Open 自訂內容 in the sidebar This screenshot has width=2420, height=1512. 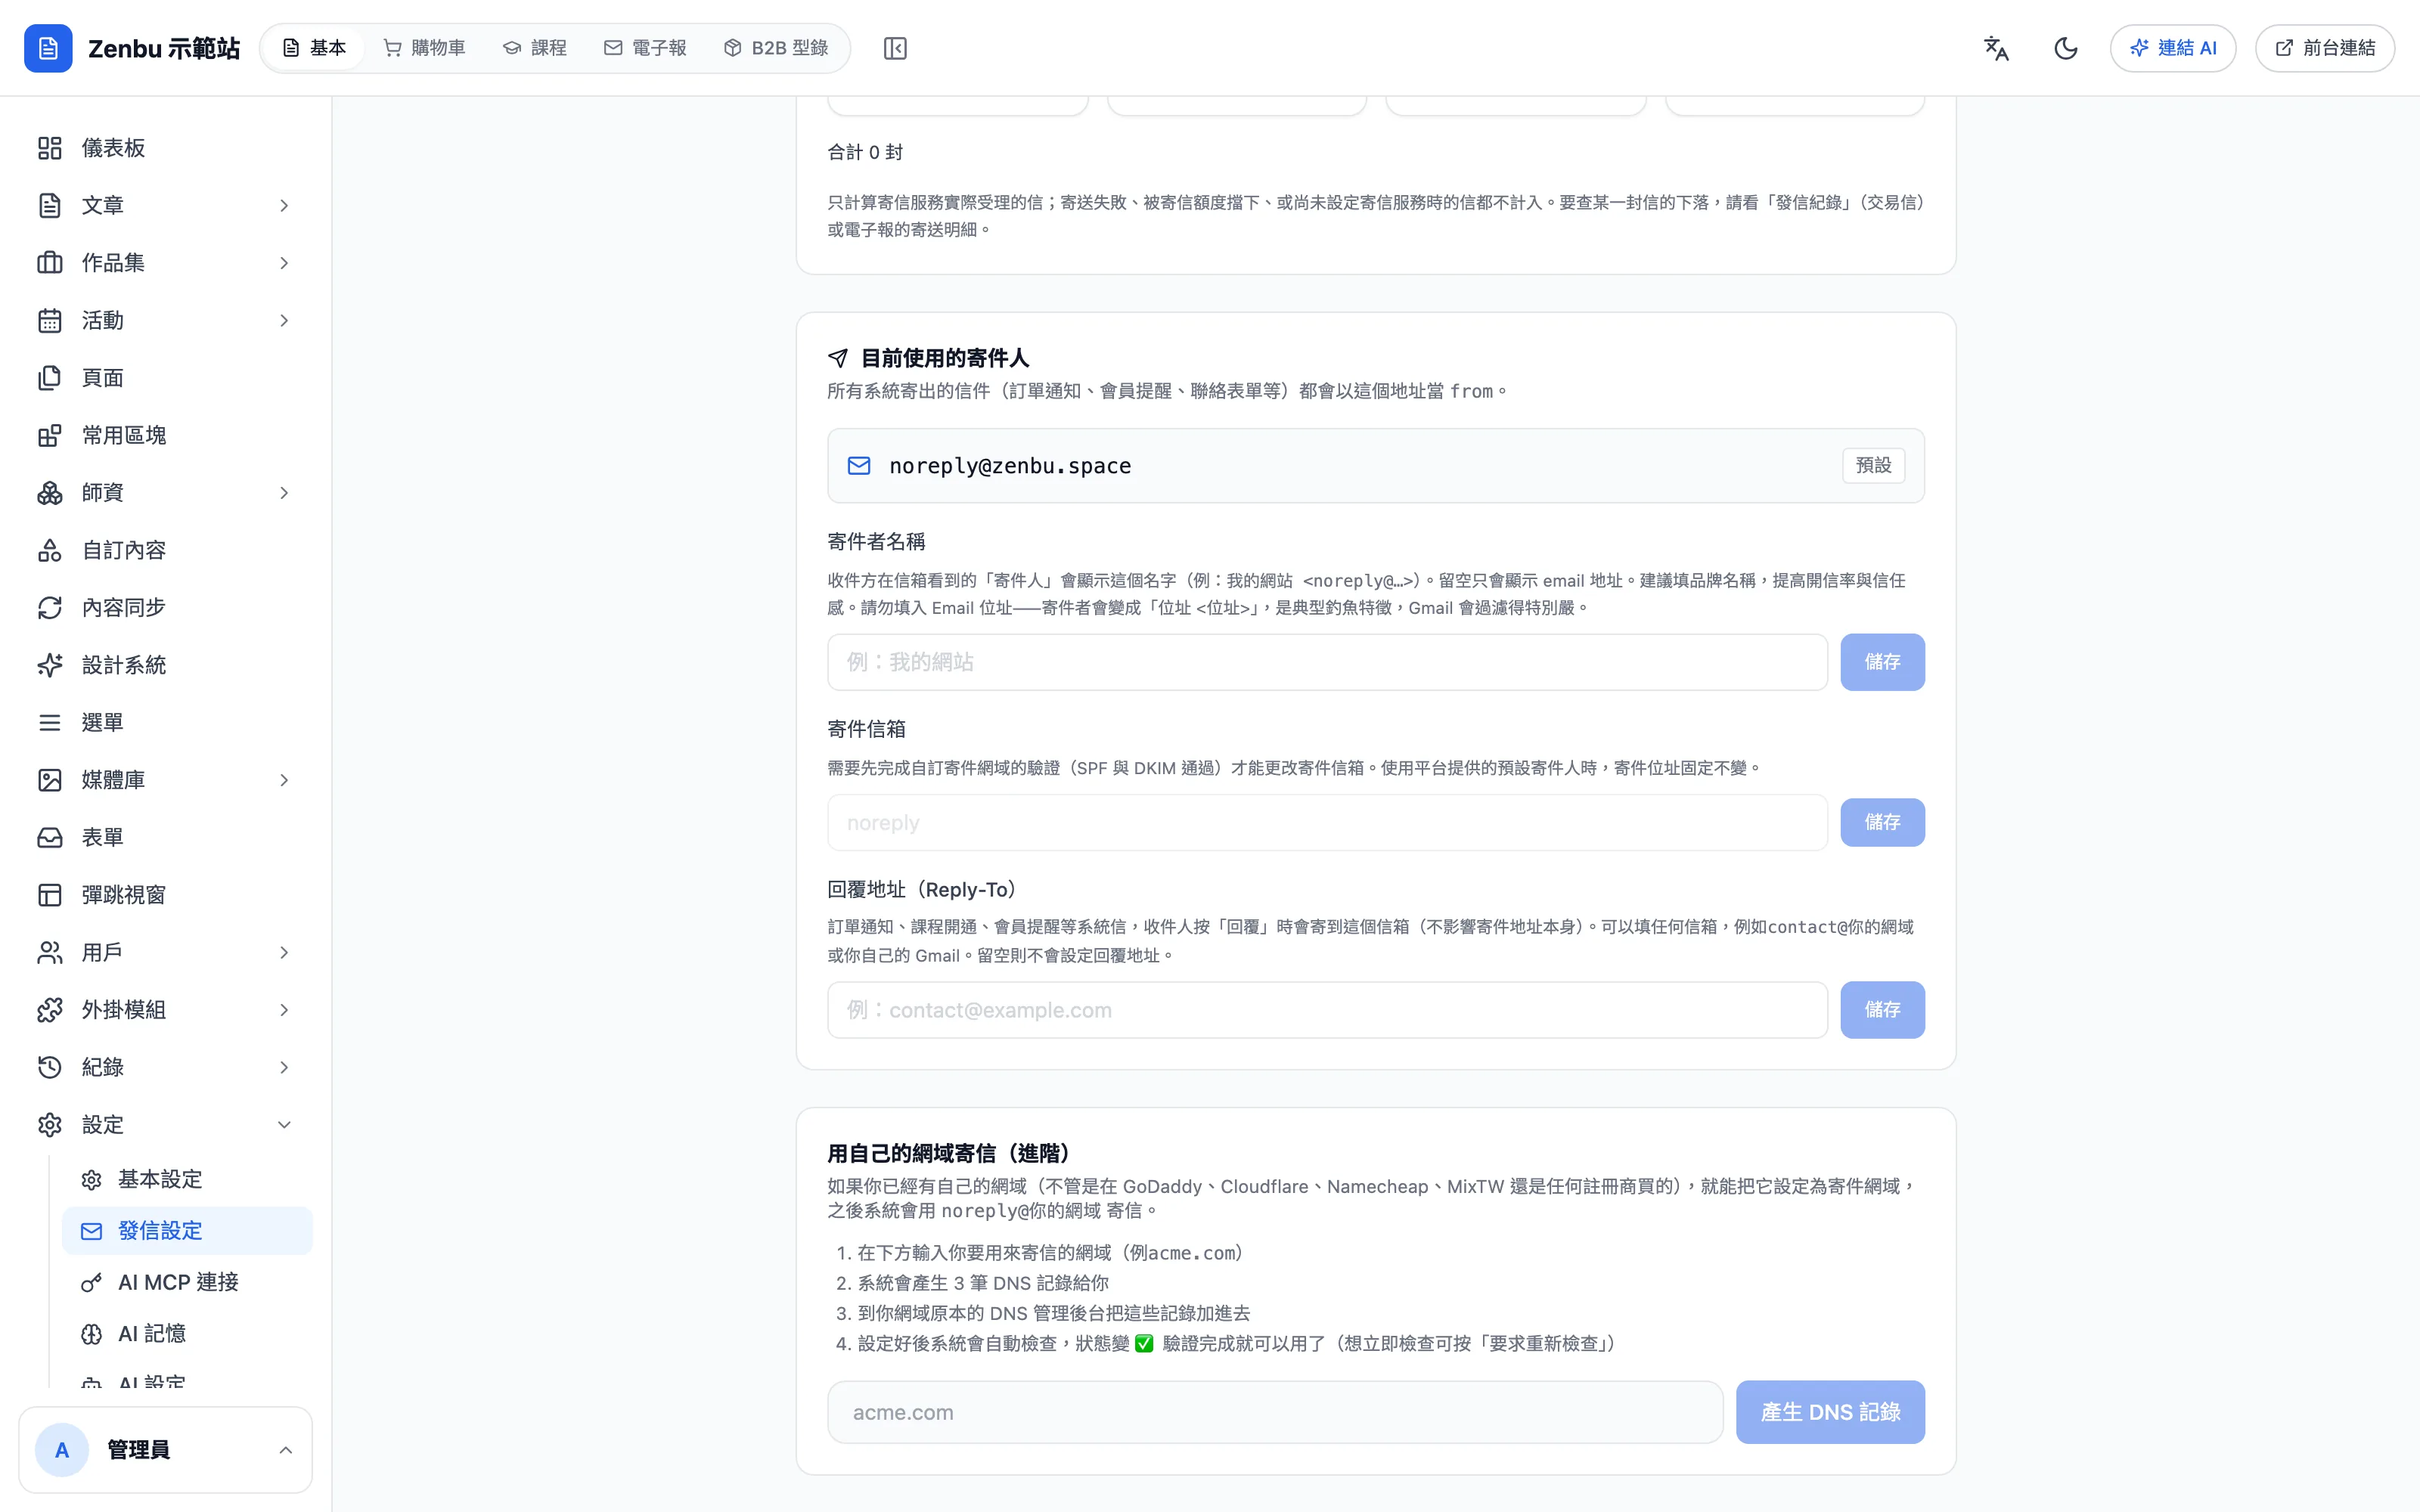pos(166,550)
